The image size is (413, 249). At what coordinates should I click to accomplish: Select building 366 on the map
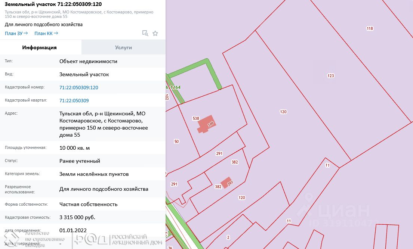207,124
